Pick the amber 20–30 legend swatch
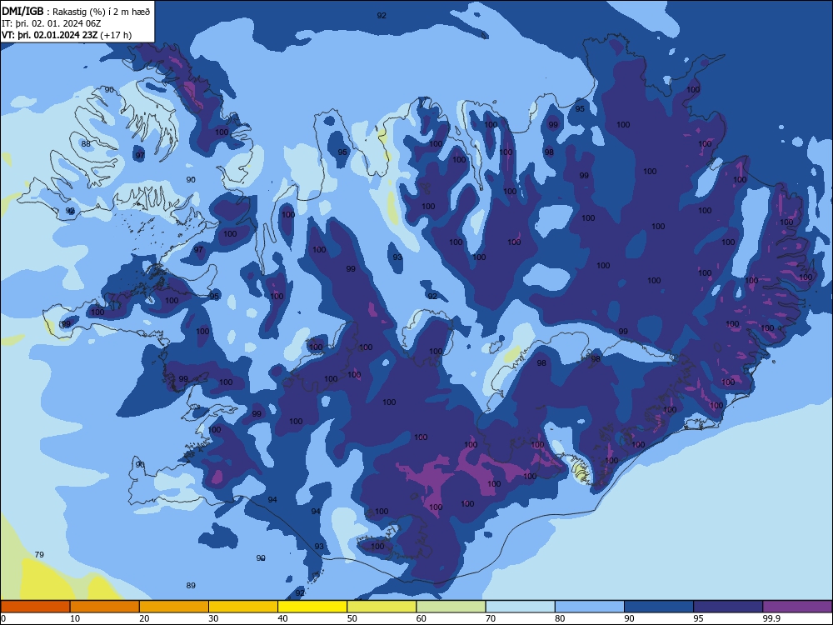Viewport: 833px width, 625px height. (174, 607)
